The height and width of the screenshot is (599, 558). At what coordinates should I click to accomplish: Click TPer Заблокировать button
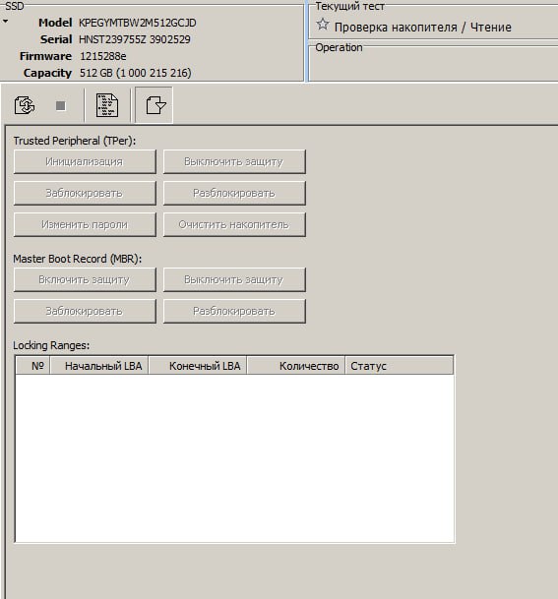[x=85, y=193]
